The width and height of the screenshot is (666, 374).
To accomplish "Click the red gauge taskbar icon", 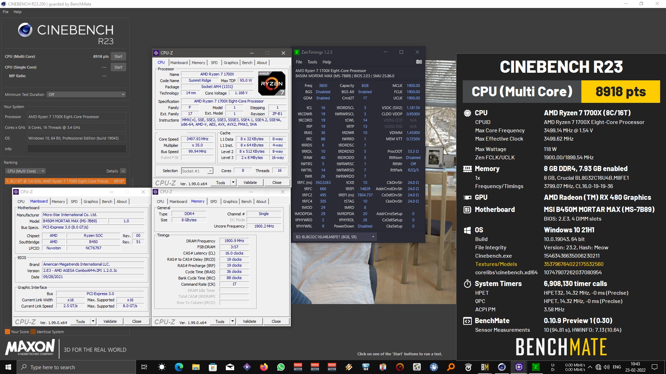I will [x=400, y=367].
